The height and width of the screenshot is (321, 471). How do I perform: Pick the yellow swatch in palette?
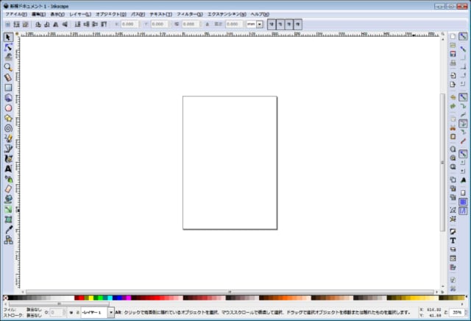pyautogui.click(x=91, y=299)
